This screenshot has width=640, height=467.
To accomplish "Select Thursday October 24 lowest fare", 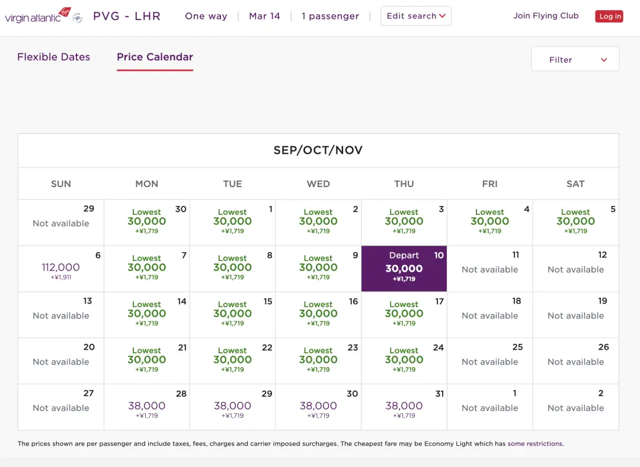I will pyautogui.click(x=404, y=360).
